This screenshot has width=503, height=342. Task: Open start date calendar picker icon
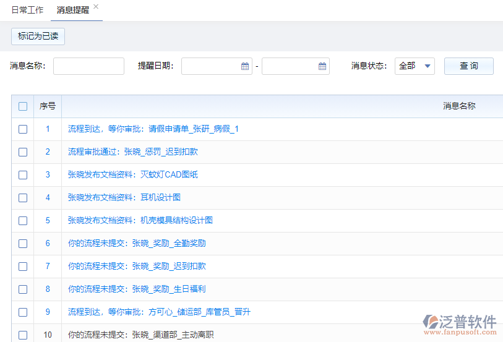click(x=245, y=66)
